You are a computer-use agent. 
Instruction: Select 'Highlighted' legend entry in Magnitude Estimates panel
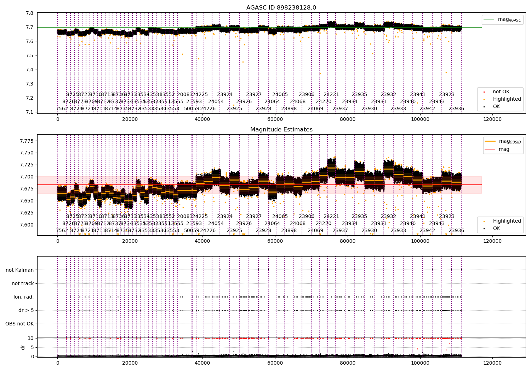(x=507, y=221)
